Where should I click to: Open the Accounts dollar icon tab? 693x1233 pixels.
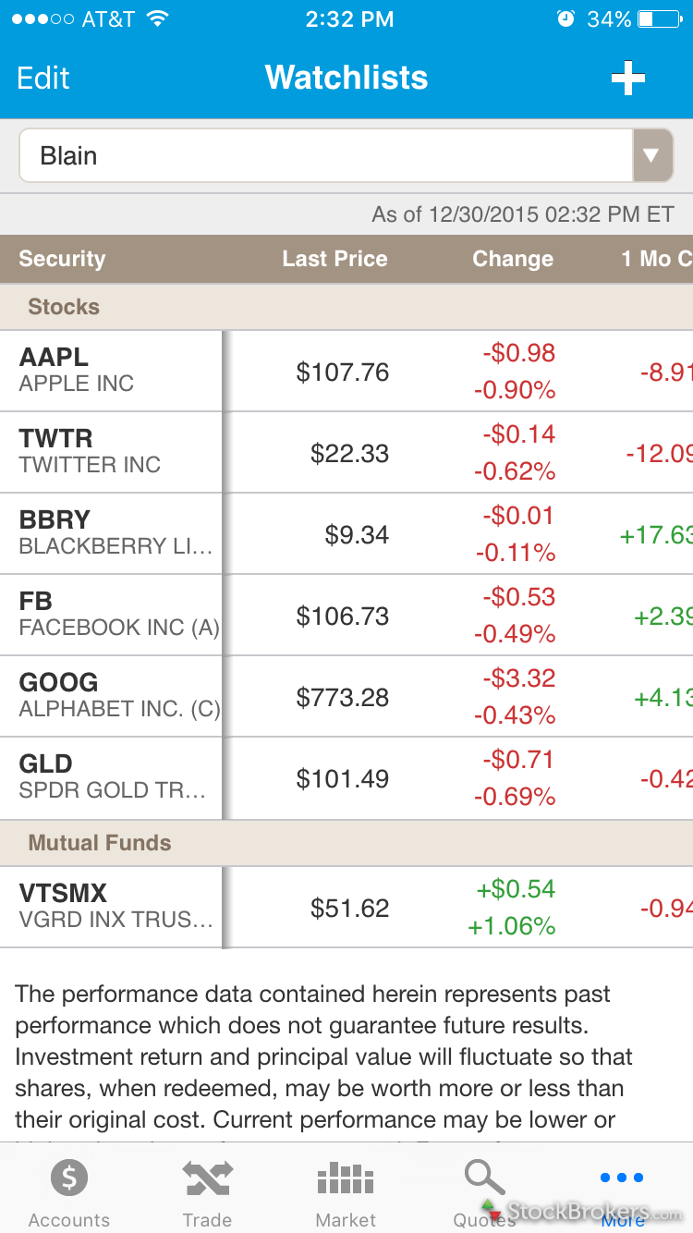pyautogui.click(x=68, y=1178)
